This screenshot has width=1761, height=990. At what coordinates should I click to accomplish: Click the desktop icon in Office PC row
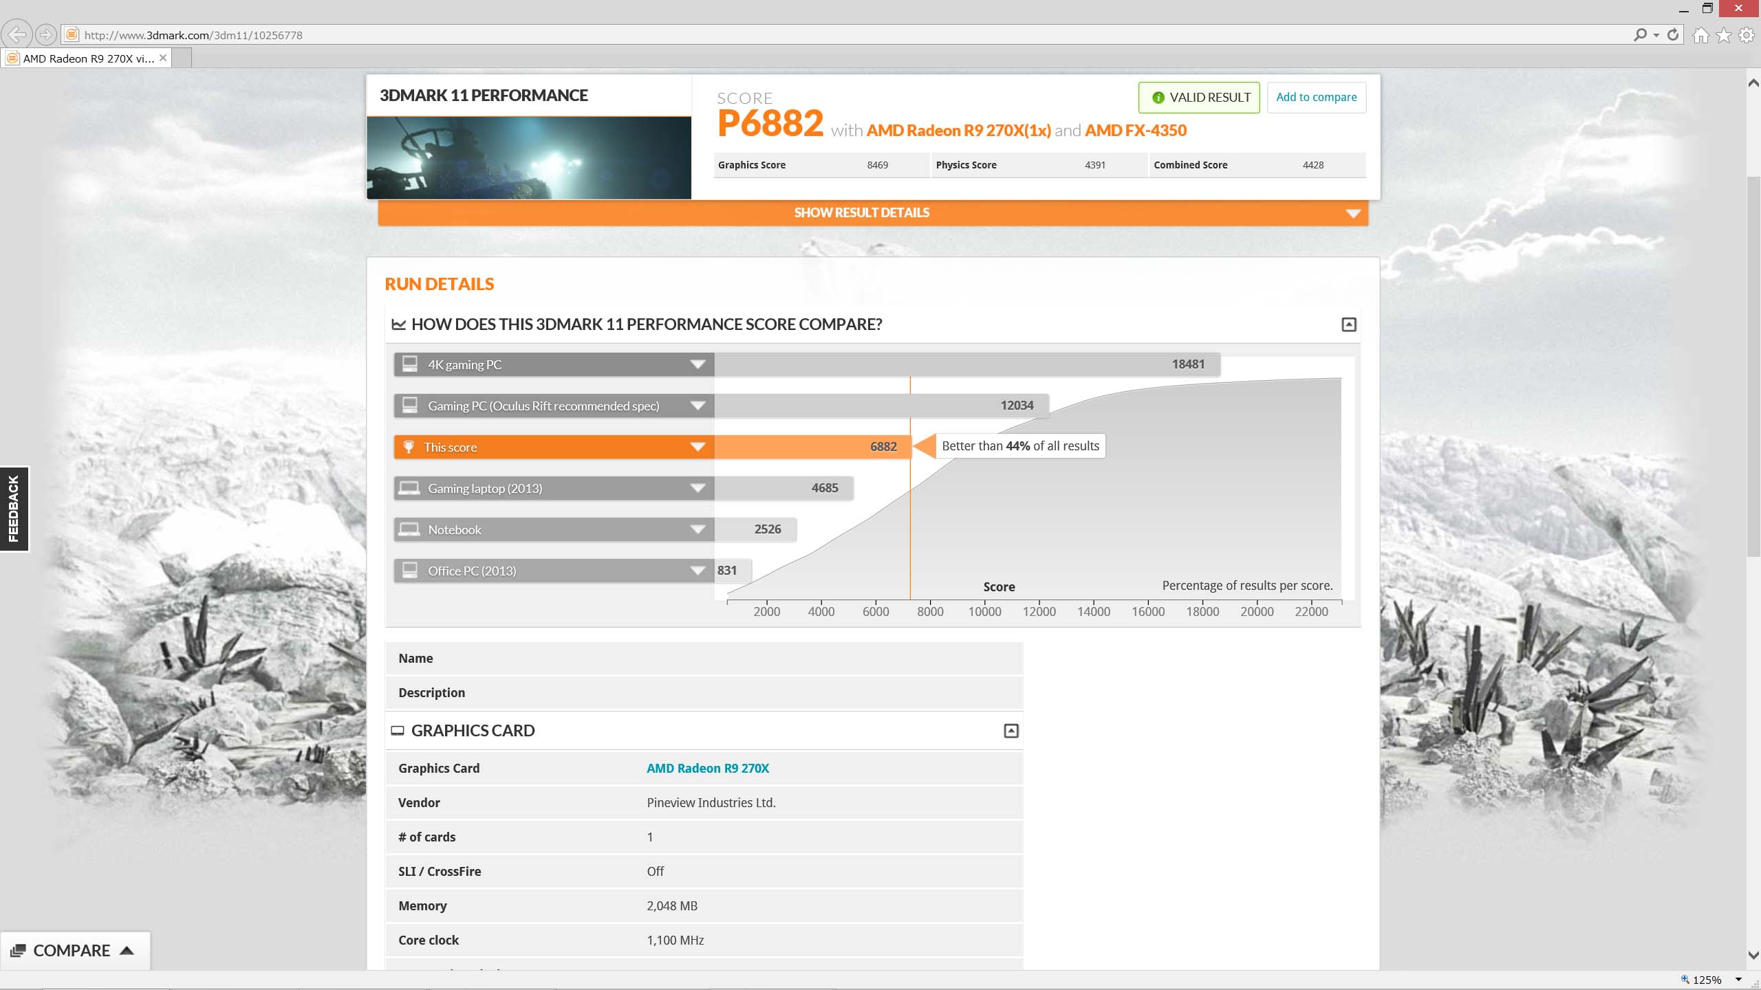tap(410, 570)
